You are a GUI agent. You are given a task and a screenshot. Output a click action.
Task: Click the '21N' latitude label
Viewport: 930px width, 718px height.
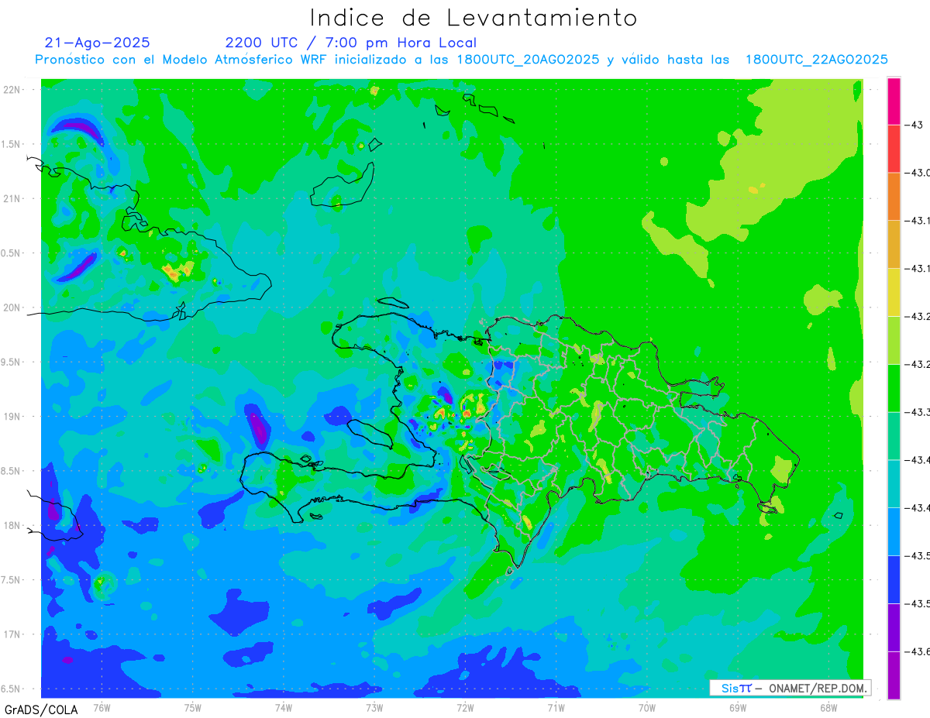(13, 198)
